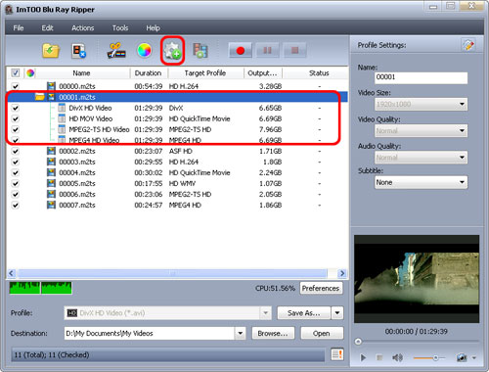This screenshot has width=489, height=372.
Task: Uncheck the 00000.m2ts checkbox
Action: 16,86
